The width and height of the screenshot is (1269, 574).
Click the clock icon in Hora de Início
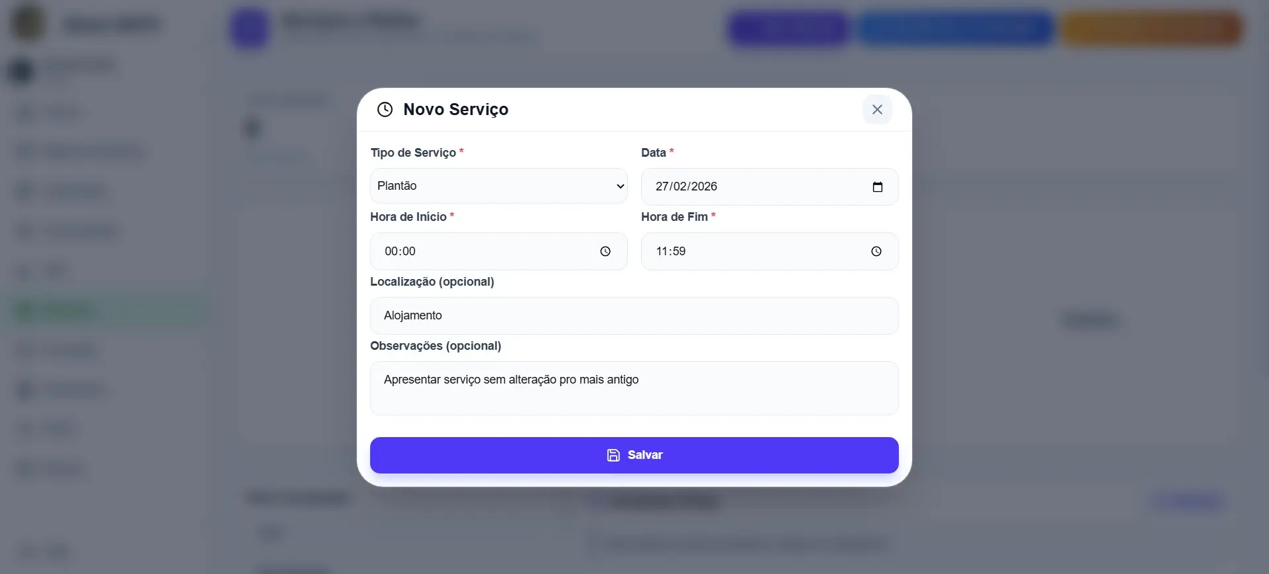click(605, 251)
